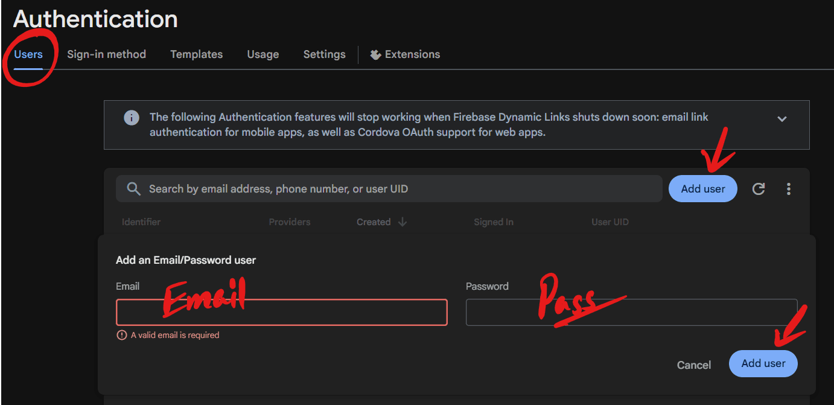Open the Users tab

[28, 54]
